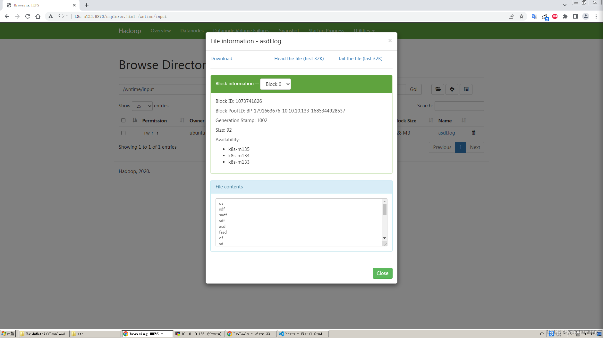Image resolution: width=603 pixels, height=338 pixels.
Task: Click the ABP extension icon
Action: click(555, 16)
